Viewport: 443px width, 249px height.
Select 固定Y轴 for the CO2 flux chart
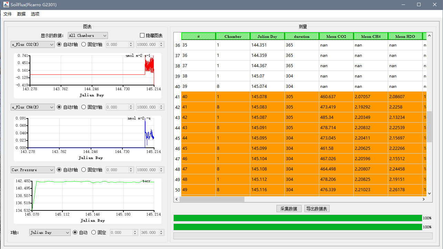pyautogui.click(x=84, y=44)
